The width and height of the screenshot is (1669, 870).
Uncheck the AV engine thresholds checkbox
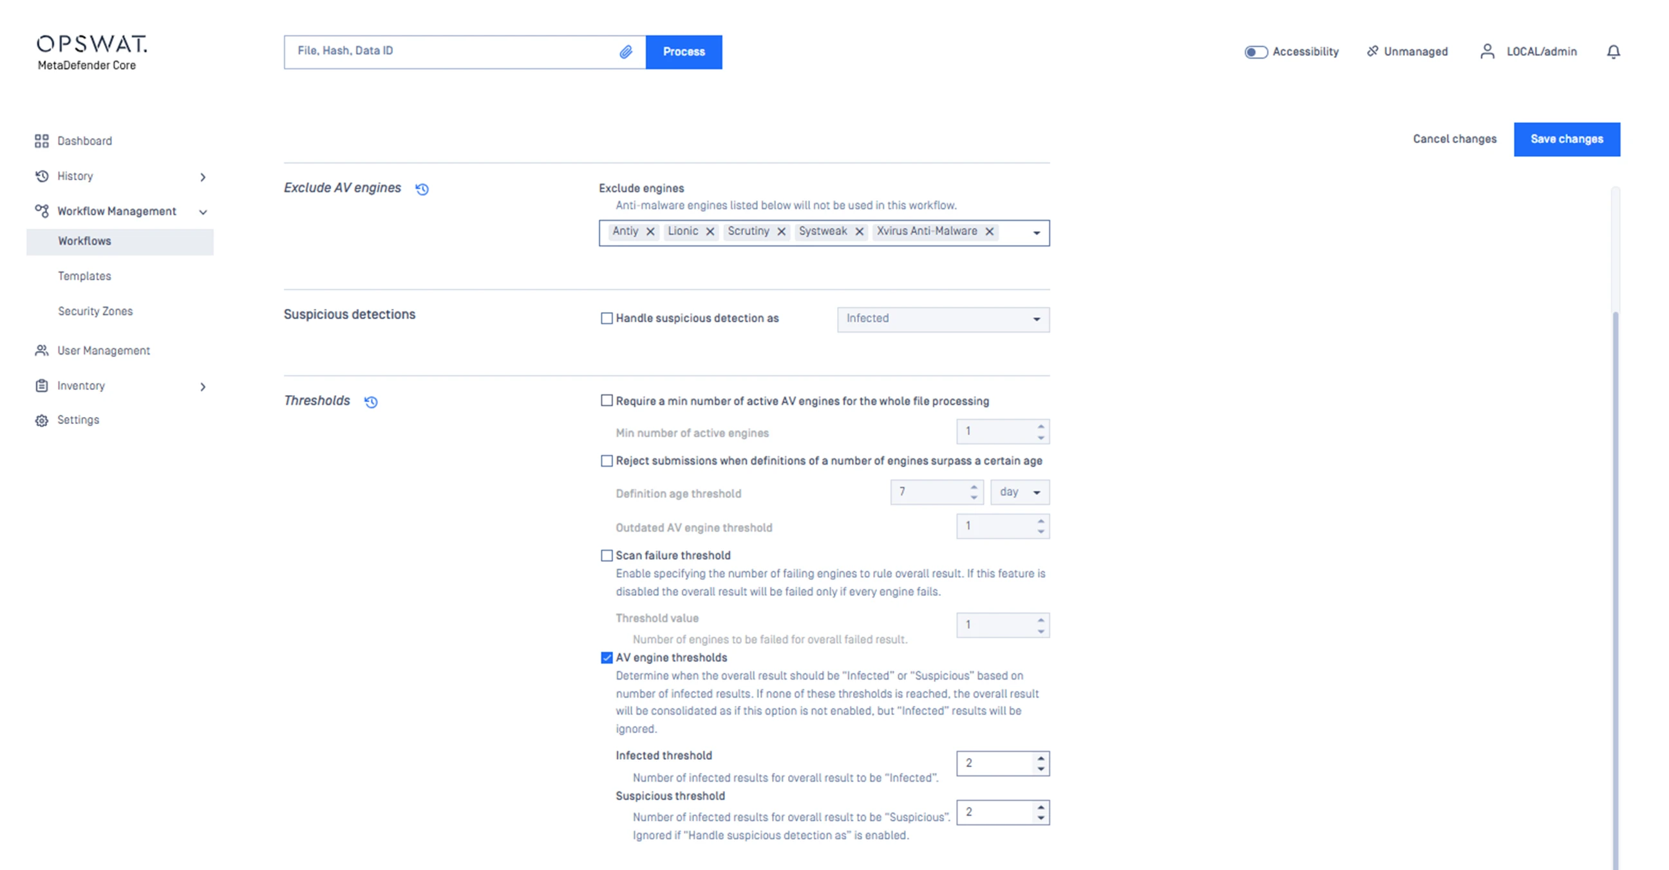pos(607,658)
